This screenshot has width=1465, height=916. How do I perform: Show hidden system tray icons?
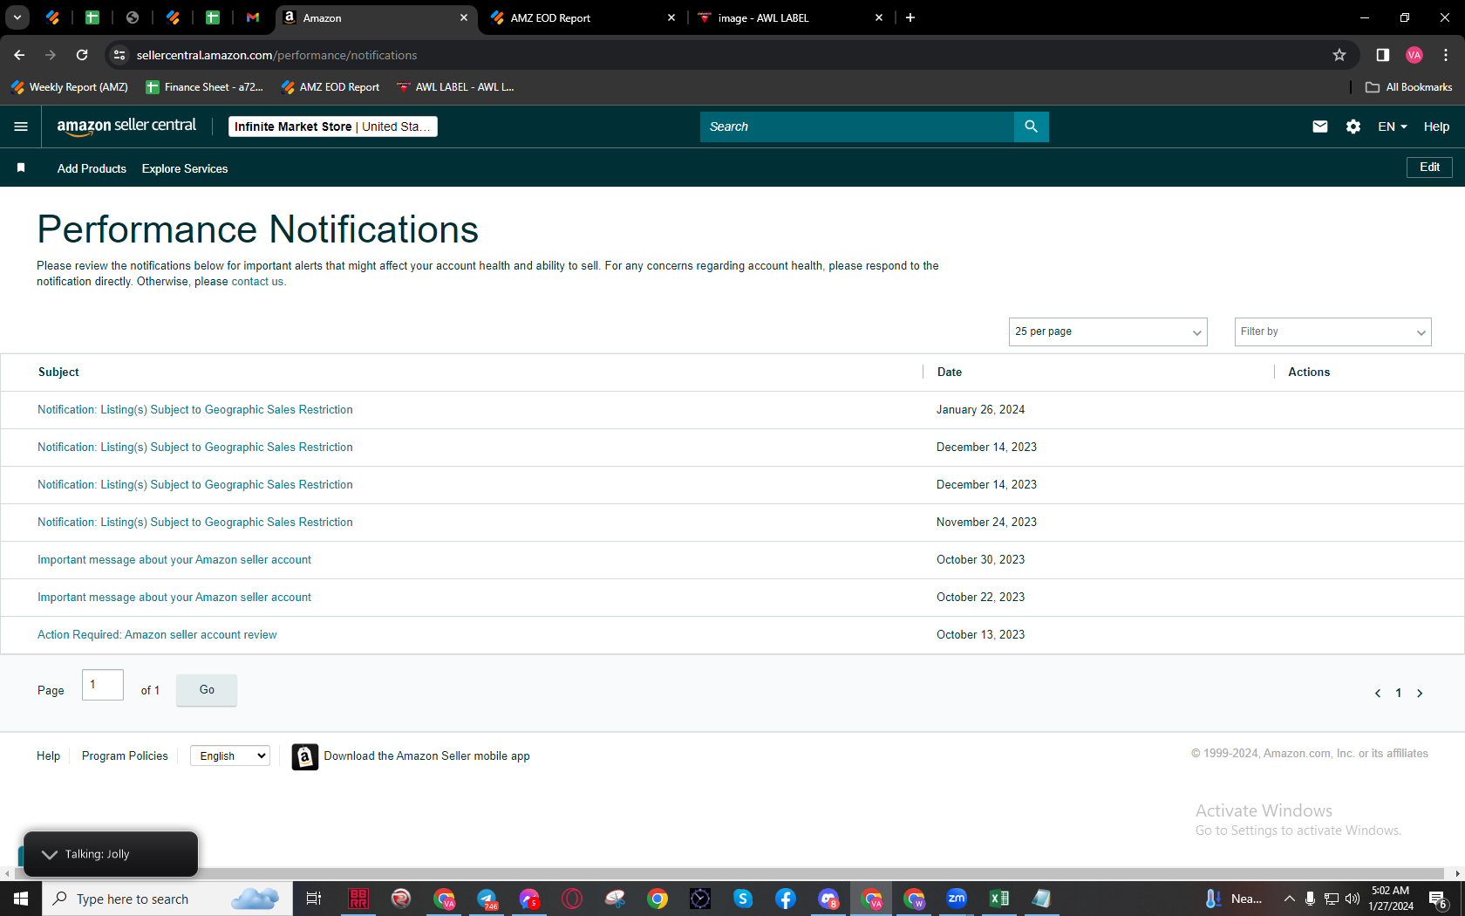point(1290,899)
